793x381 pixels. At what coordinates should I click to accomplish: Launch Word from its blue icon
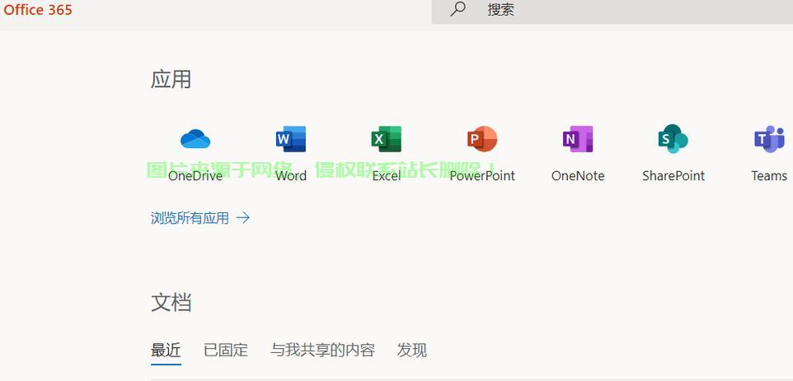tap(290, 139)
